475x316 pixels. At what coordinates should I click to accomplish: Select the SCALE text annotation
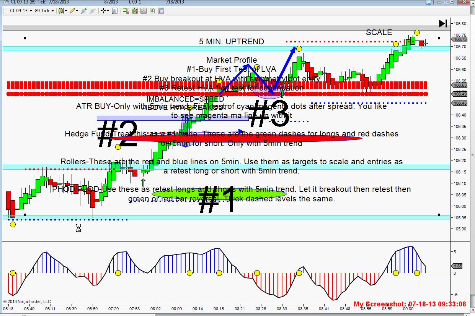point(379,32)
